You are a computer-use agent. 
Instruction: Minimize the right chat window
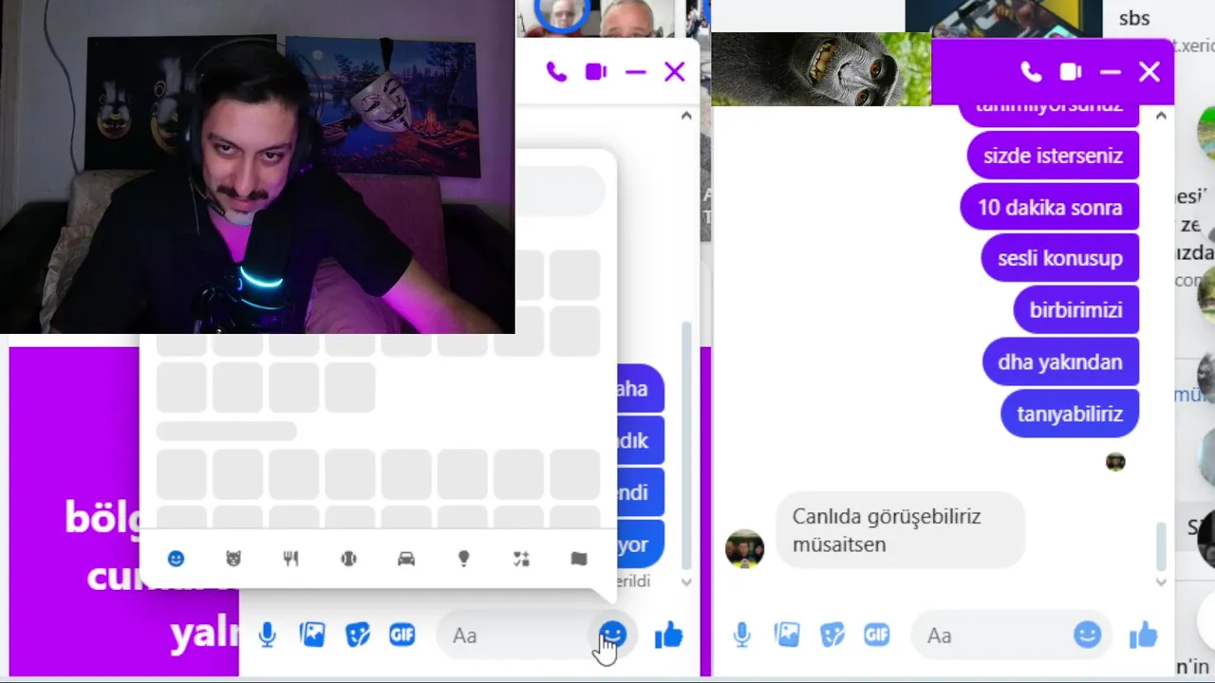1111,72
